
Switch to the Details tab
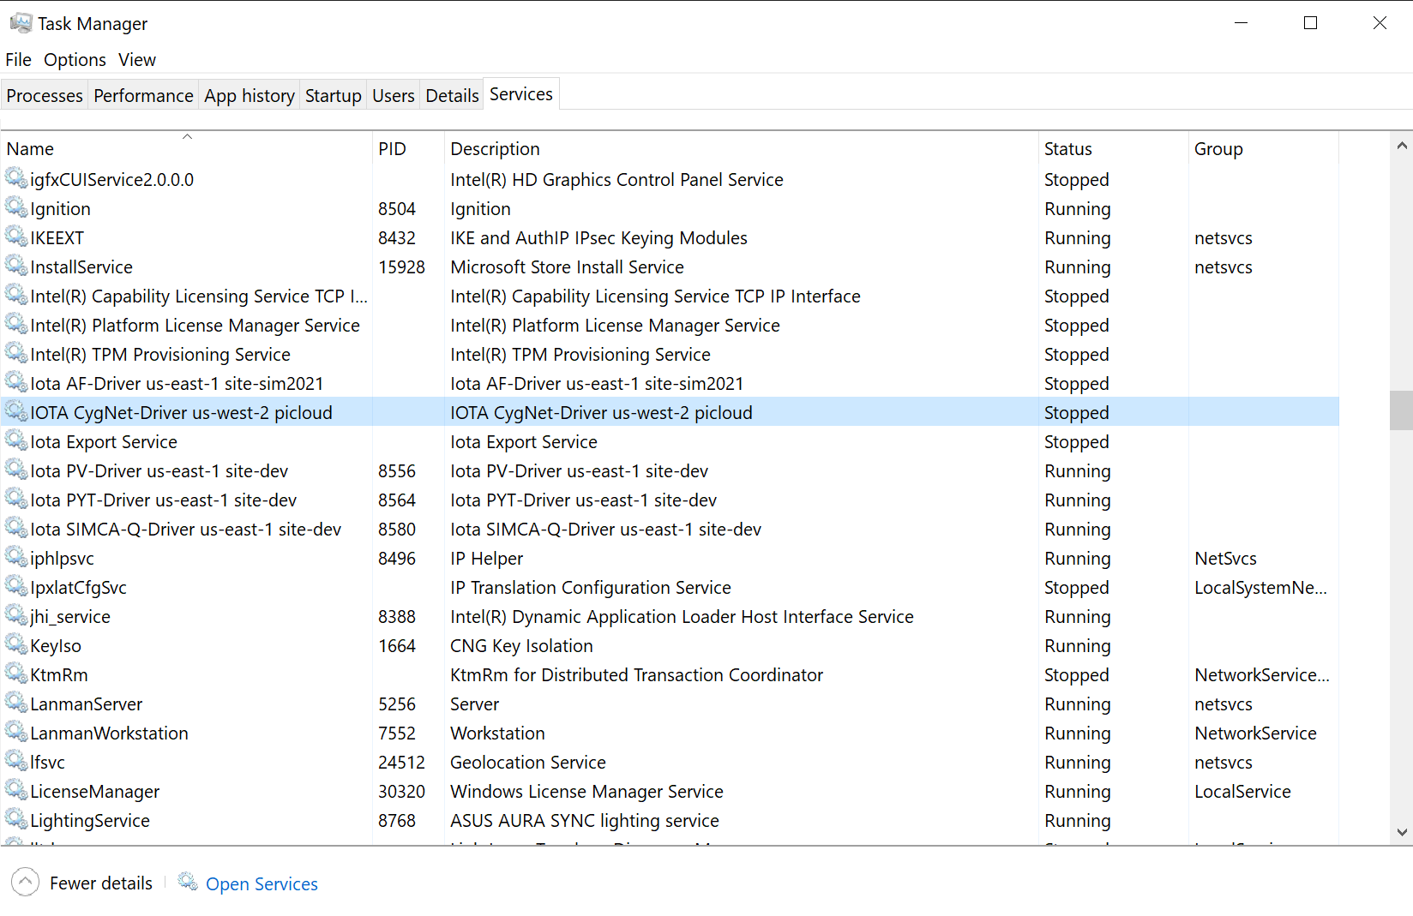click(452, 96)
